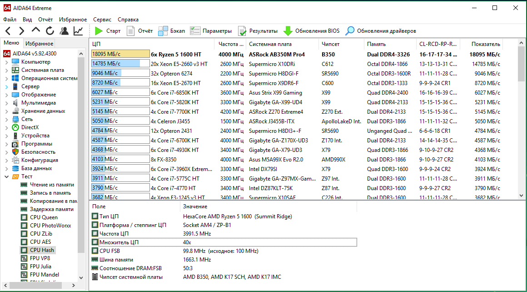The width and height of the screenshot is (527, 292).
Task: Open the Файл menu
Action: pyautogui.click(x=10, y=20)
